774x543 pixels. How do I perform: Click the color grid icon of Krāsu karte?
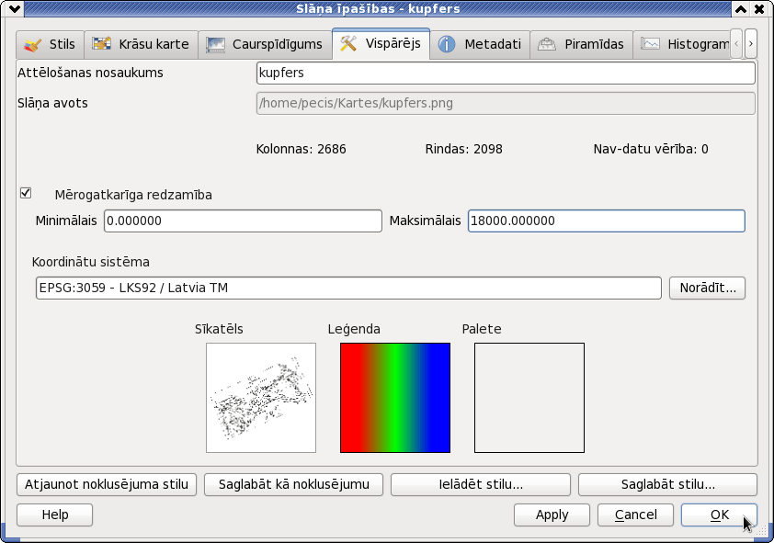[x=101, y=44]
